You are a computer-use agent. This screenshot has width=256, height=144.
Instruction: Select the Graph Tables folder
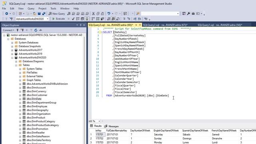click(x=34, y=80)
